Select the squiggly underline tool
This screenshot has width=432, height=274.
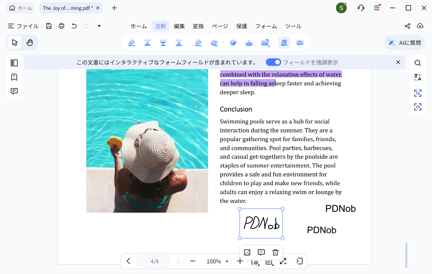(x=179, y=42)
